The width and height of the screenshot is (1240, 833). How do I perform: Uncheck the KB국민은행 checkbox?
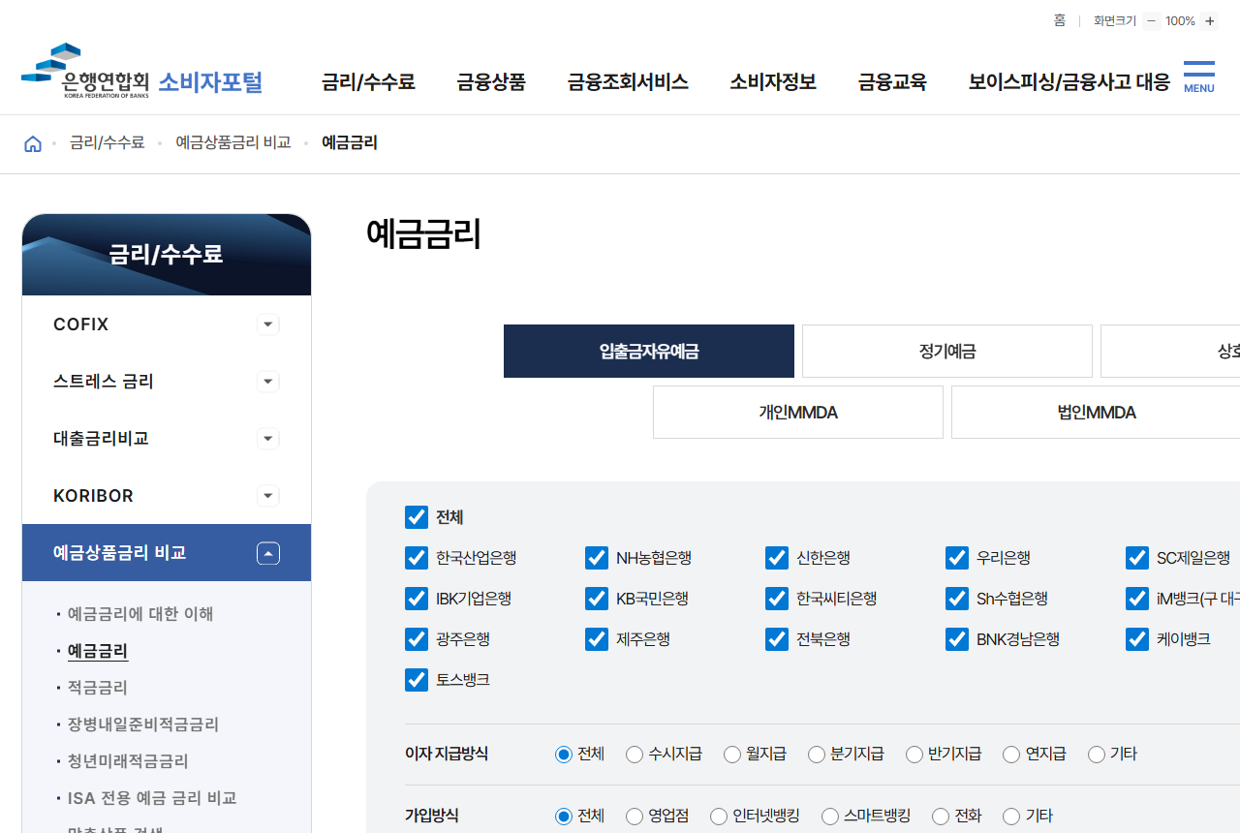pos(597,599)
